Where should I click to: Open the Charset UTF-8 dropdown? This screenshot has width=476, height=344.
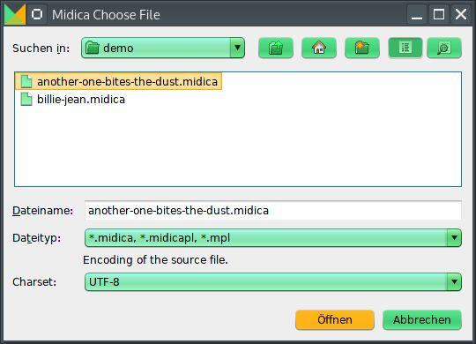[454, 281]
